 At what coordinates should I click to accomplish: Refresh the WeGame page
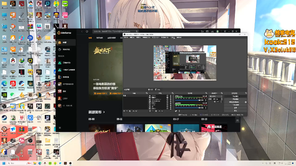click(x=87, y=31)
